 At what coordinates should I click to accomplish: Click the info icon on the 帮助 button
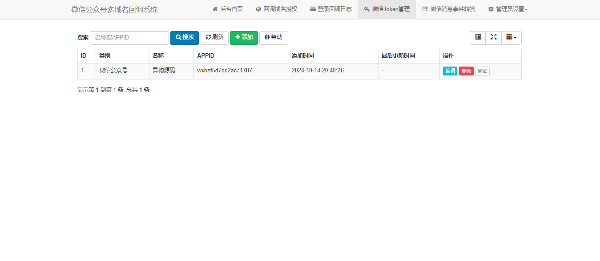coord(267,38)
